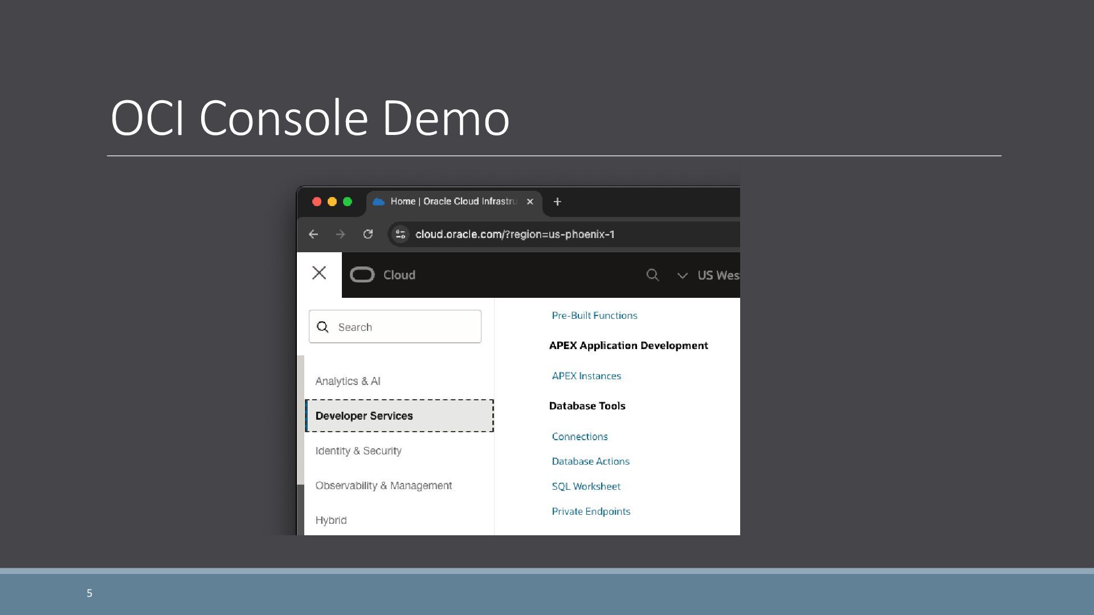Open the SQL Worksheet link
This screenshot has width=1094, height=615.
point(586,486)
